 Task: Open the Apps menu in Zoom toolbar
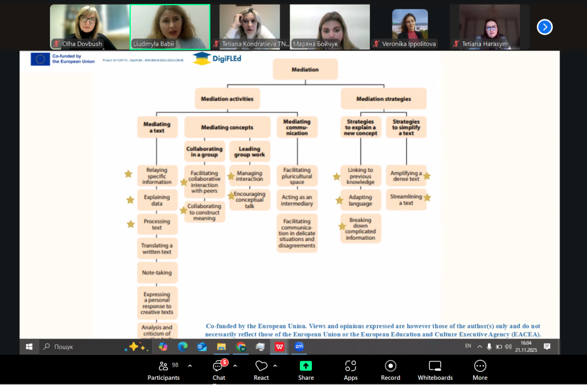(x=350, y=370)
